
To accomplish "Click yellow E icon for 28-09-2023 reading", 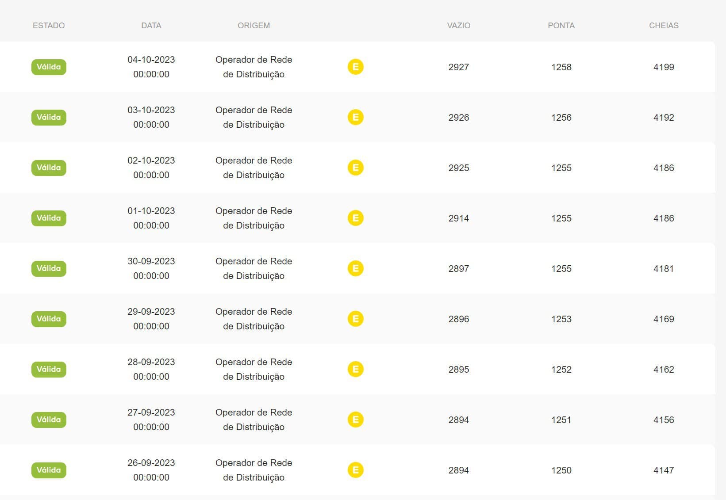I will click(x=355, y=369).
